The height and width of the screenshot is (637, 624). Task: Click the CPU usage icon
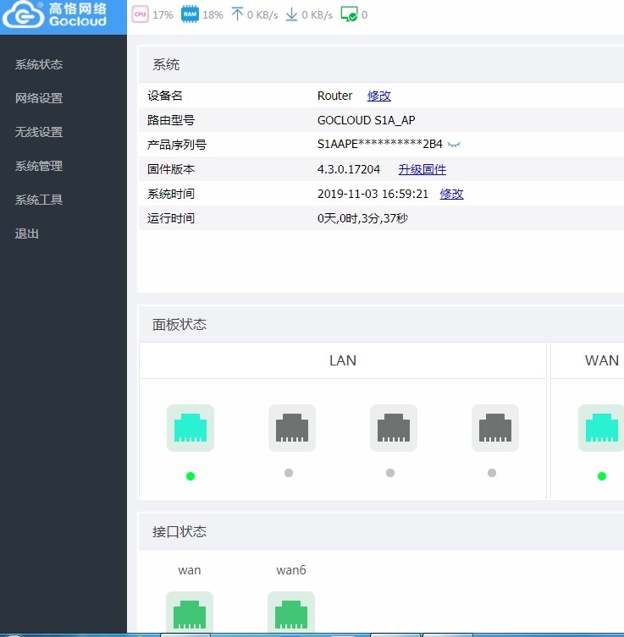point(140,14)
